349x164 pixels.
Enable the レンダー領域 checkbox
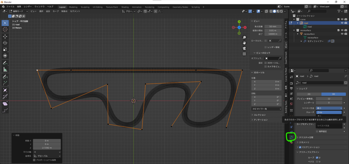266,47
